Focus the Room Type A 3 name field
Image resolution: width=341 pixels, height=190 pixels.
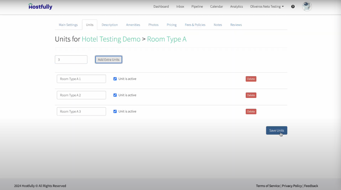81,111
